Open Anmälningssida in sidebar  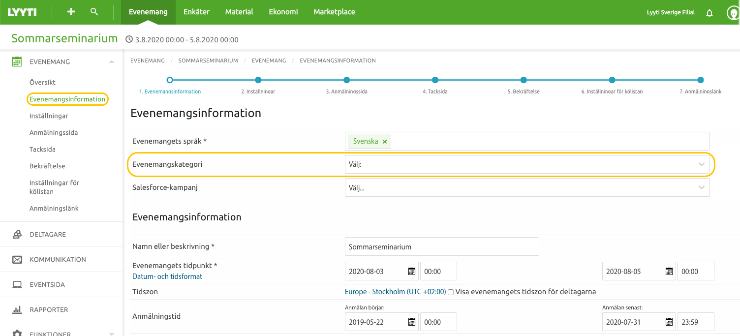click(x=54, y=132)
